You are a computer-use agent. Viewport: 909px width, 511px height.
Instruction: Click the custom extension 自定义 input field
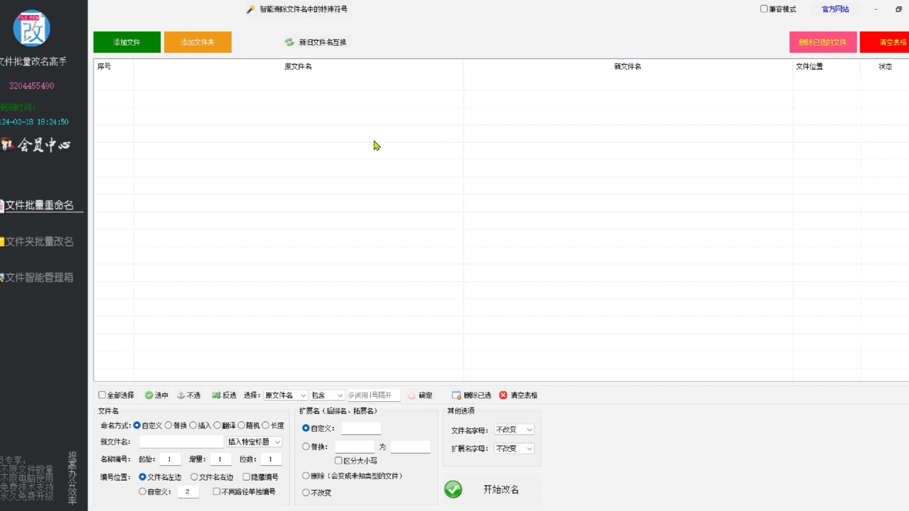[x=361, y=428]
